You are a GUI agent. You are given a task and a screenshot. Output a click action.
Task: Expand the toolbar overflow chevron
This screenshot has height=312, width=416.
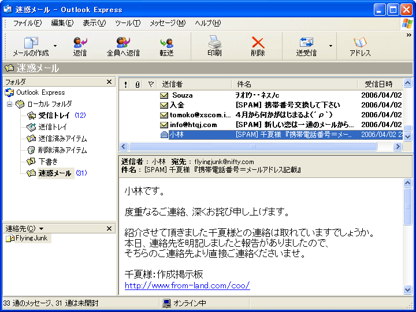pyautogui.click(x=408, y=35)
